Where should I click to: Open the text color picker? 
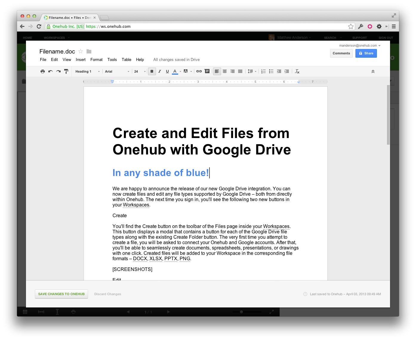tap(175, 71)
